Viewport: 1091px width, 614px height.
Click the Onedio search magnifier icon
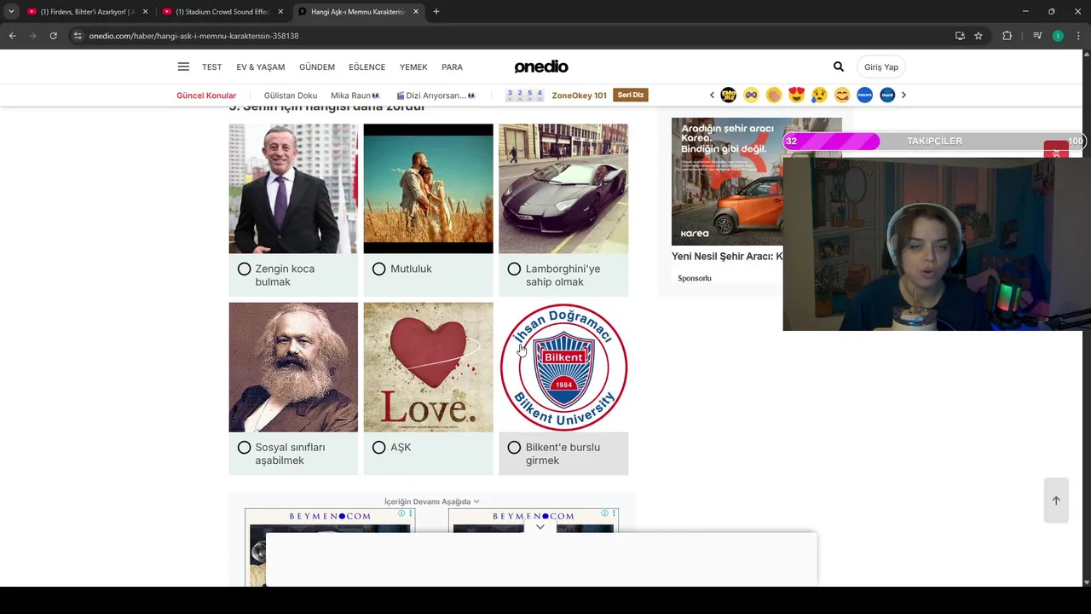[839, 67]
